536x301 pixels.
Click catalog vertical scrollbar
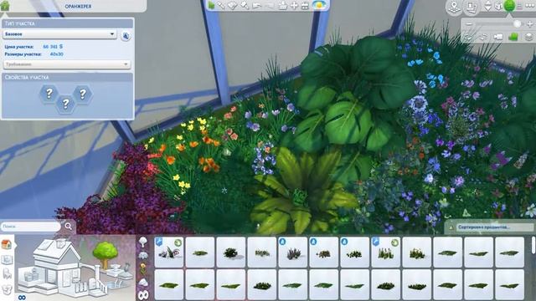(x=533, y=246)
